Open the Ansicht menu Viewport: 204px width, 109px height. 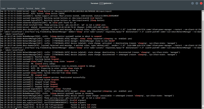click(21, 9)
